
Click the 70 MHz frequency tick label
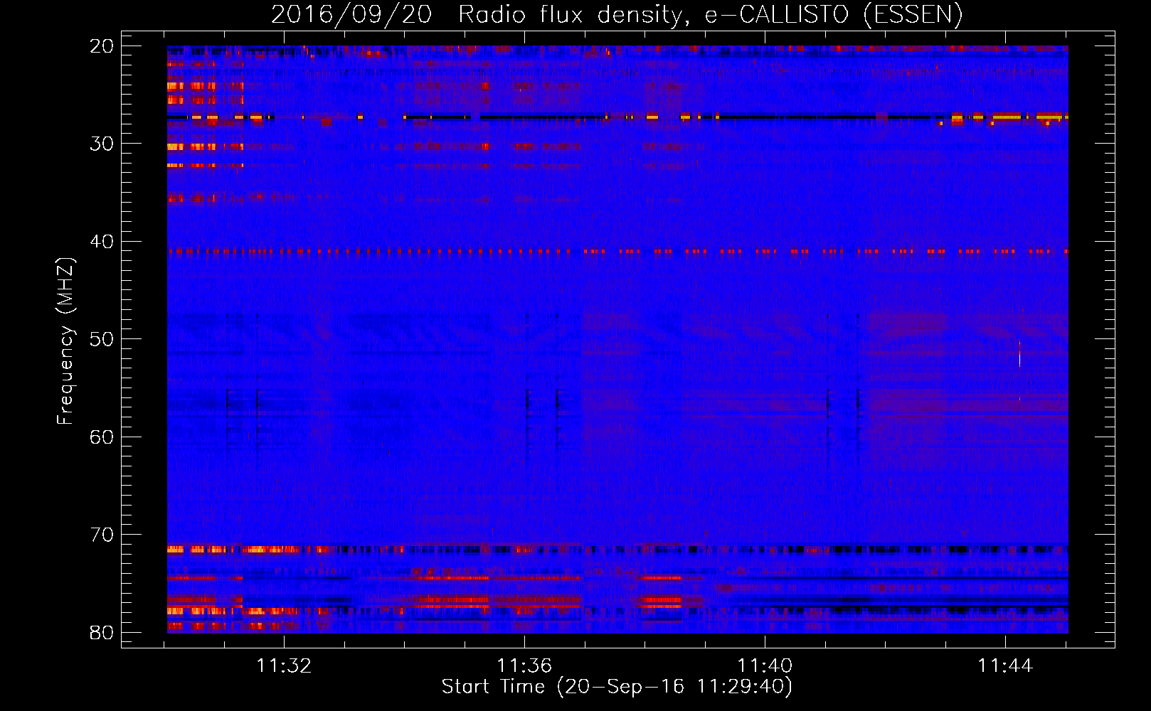point(102,535)
